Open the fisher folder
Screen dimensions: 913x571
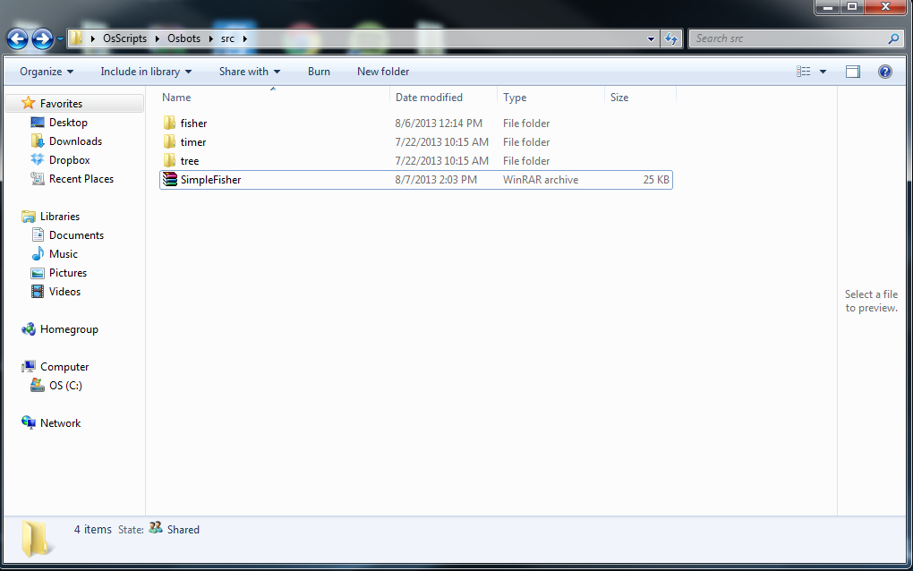pos(193,123)
